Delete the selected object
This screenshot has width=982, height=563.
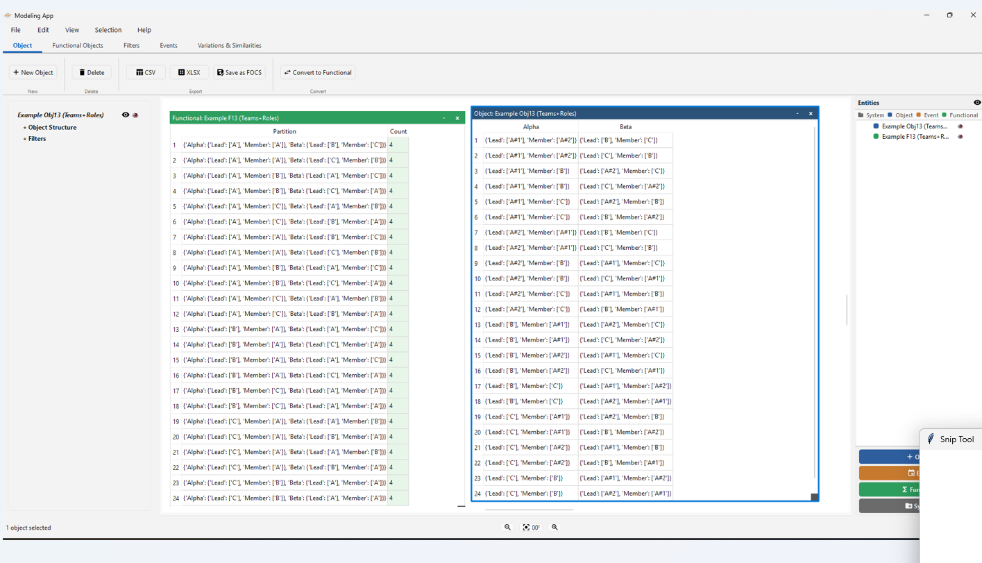[x=92, y=72]
